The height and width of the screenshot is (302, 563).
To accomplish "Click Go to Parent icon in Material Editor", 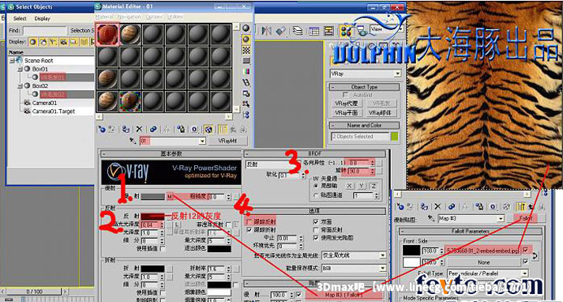I will (x=233, y=129).
